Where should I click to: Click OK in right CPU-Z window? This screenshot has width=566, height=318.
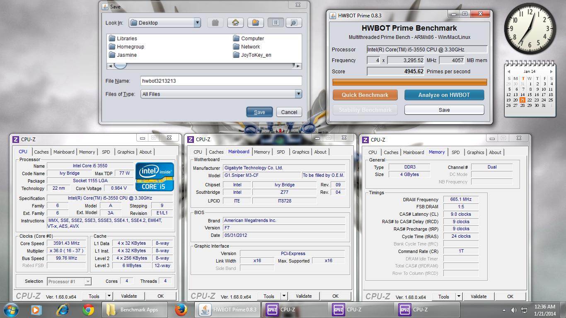tap(510, 296)
